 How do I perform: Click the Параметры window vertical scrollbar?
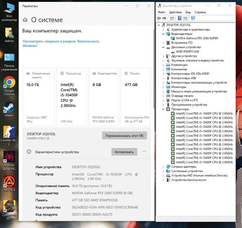pos(153,69)
